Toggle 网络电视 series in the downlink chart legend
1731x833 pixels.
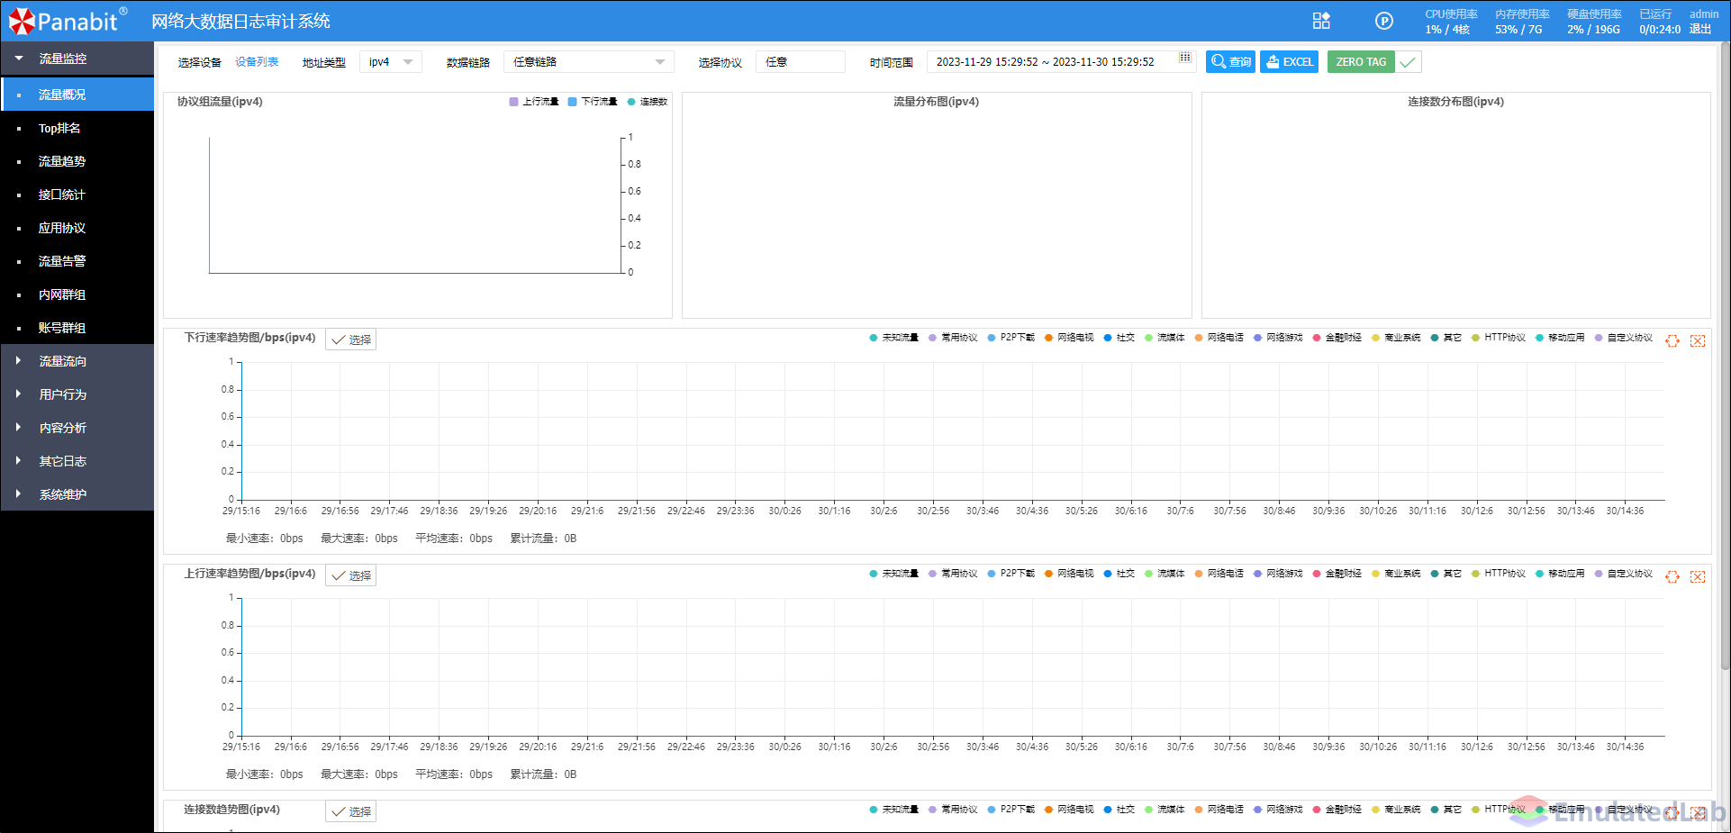[x=1069, y=338]
